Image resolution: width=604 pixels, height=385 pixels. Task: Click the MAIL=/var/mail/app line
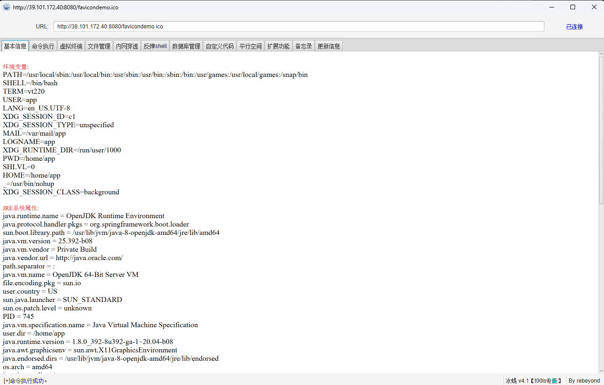(34, 133)
